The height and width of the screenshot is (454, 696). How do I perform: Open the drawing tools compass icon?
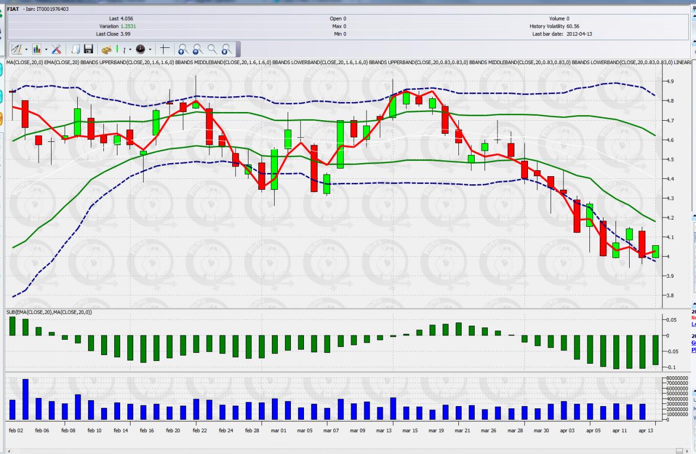pyautogui.click(x=16, y=49)
